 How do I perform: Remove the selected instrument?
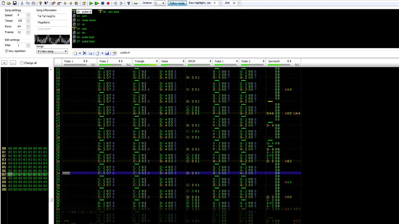pyautogui.click(x=84, y=53)
